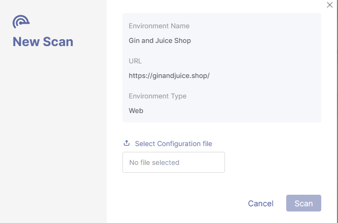Cancel the new scan
The image size is (338, 223).
(261, 204)
